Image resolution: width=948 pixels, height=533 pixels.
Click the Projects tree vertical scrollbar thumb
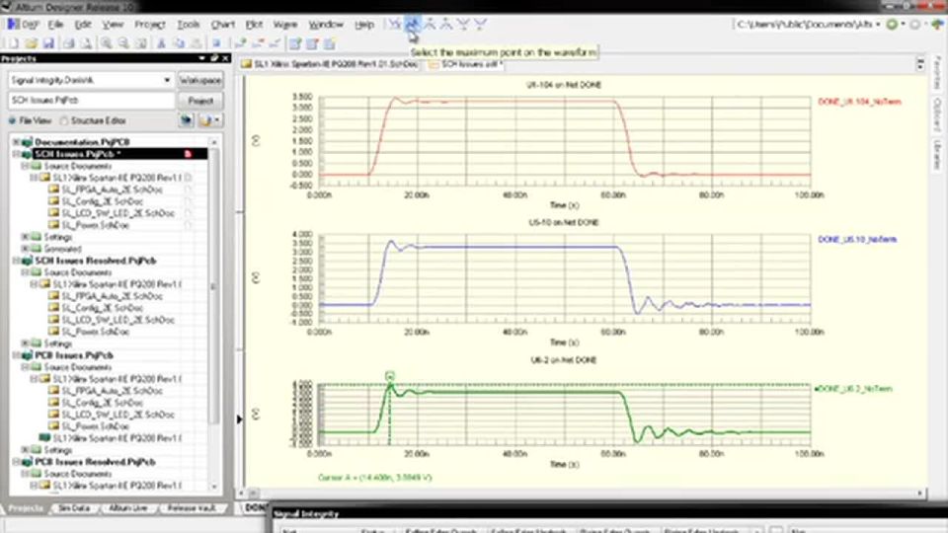point(213,287)
